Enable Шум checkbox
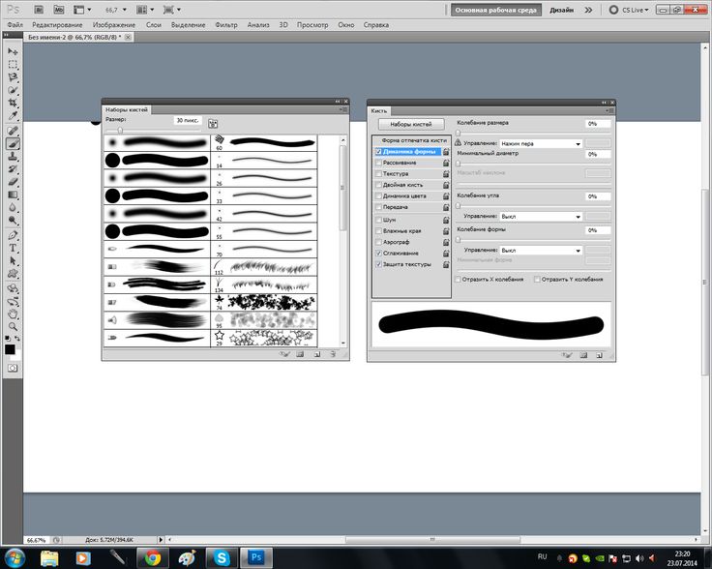The height and width of the screenshot is (569, 712). click(x=378, y=220)
